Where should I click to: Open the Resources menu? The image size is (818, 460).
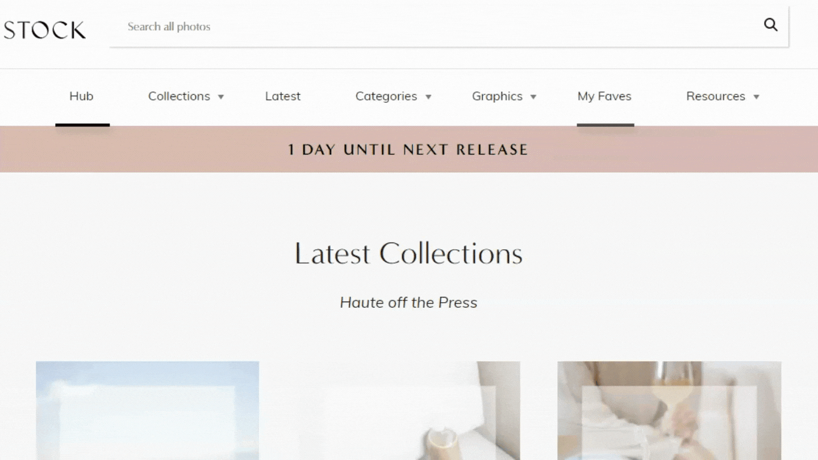pos(716,97)
